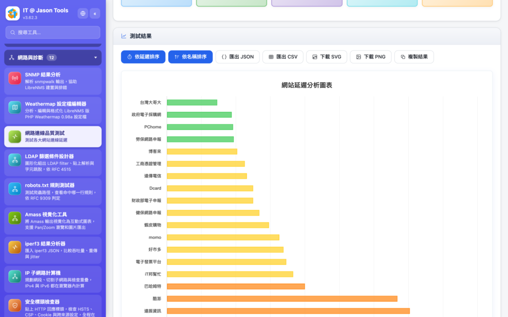
Task: Open the LDAP 篩選條件設計器 tool
Action: pos(53,162)
